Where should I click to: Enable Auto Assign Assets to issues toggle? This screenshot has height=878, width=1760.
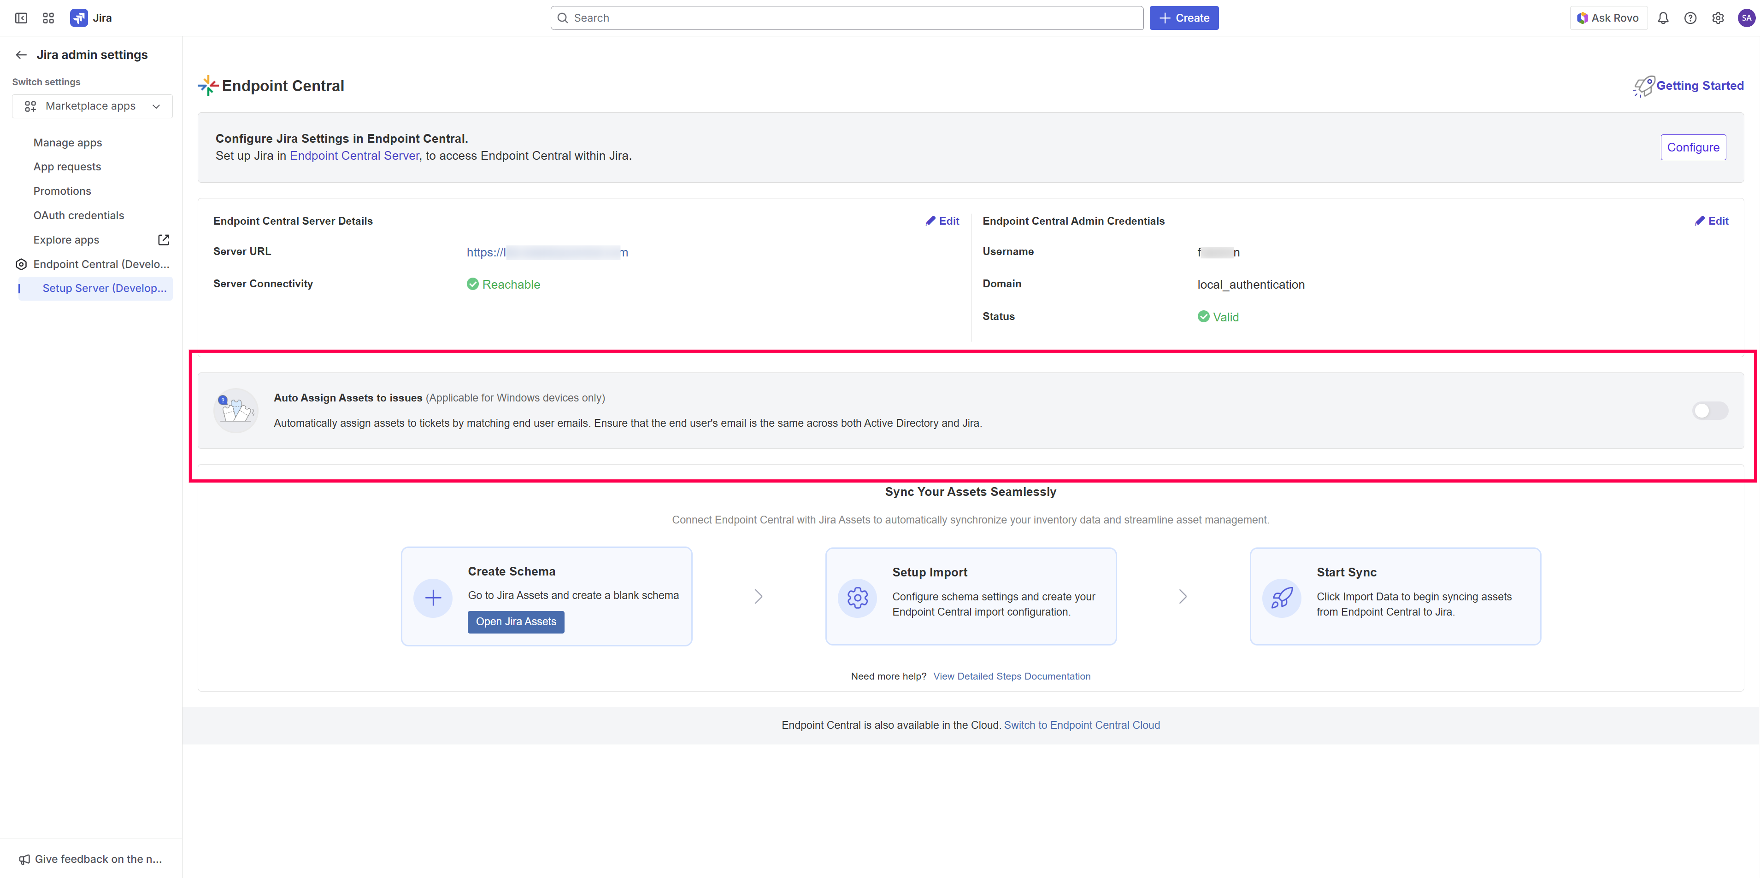[x=1709, y=410]
